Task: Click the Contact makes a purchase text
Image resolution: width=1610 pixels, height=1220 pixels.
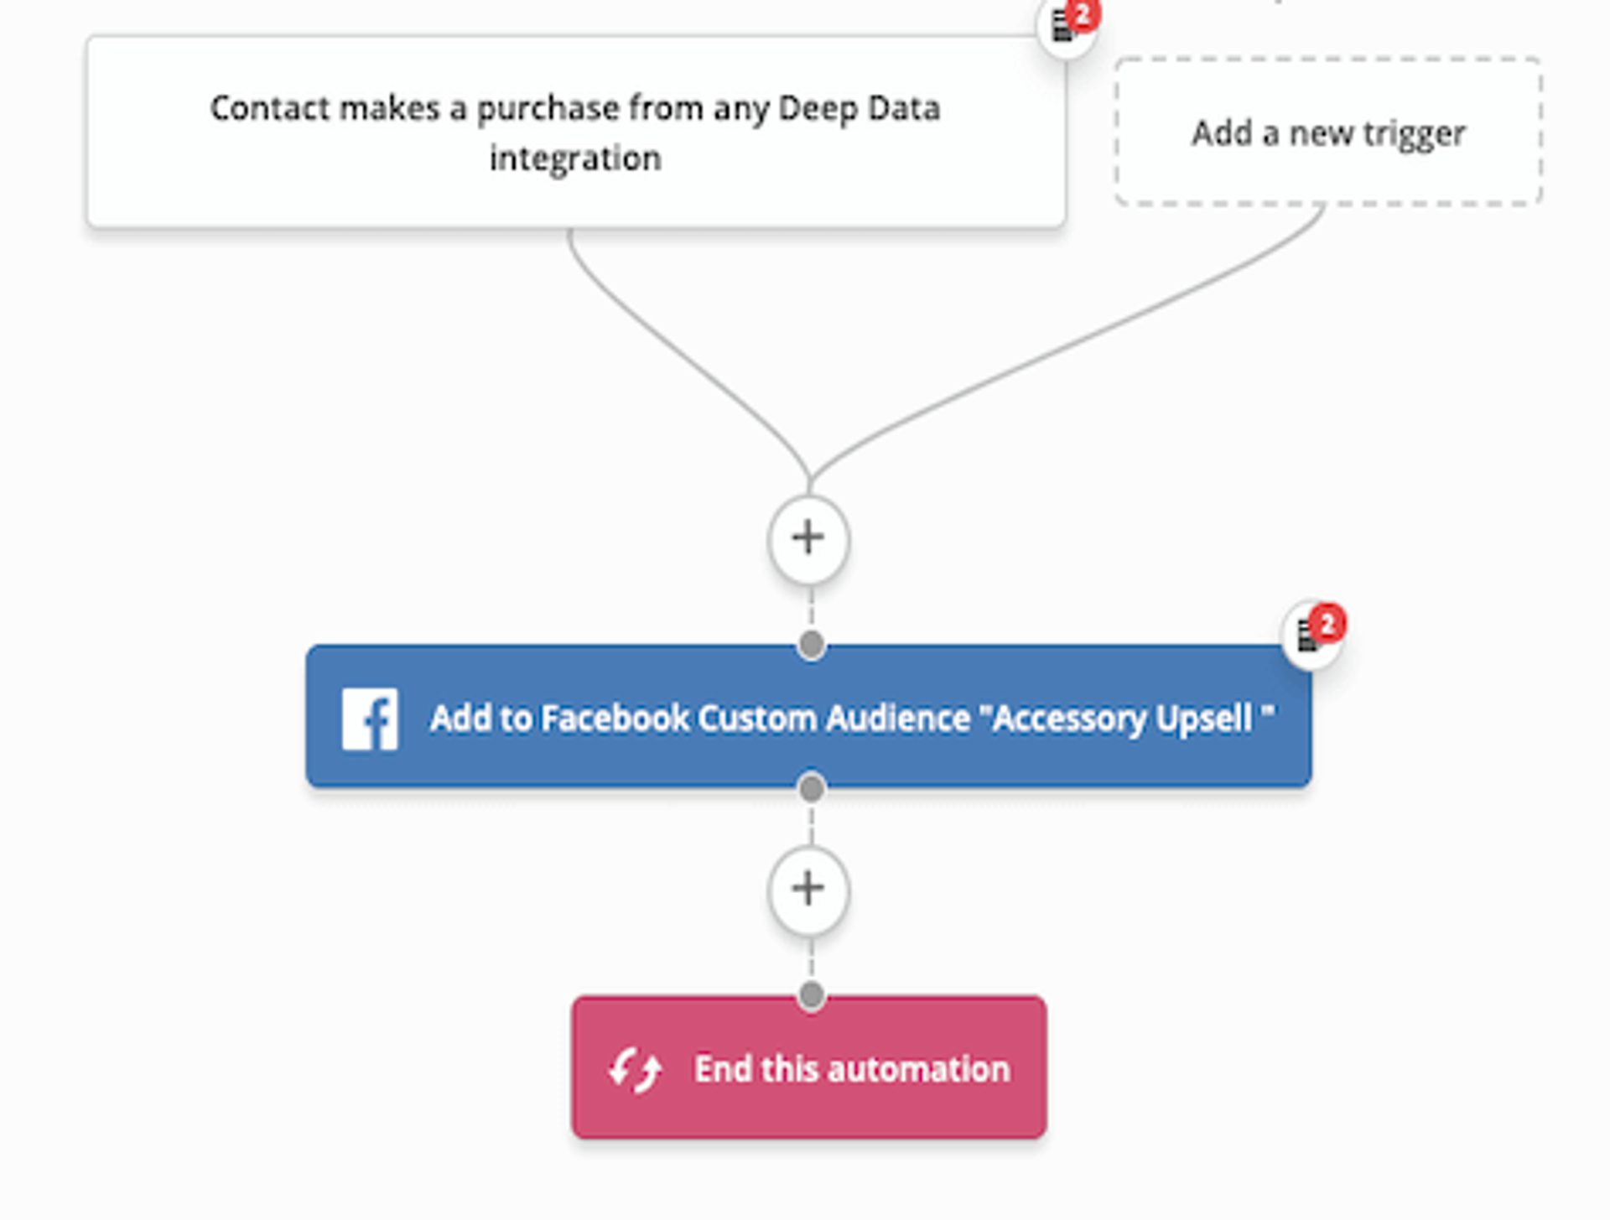Action: point(575,107)
